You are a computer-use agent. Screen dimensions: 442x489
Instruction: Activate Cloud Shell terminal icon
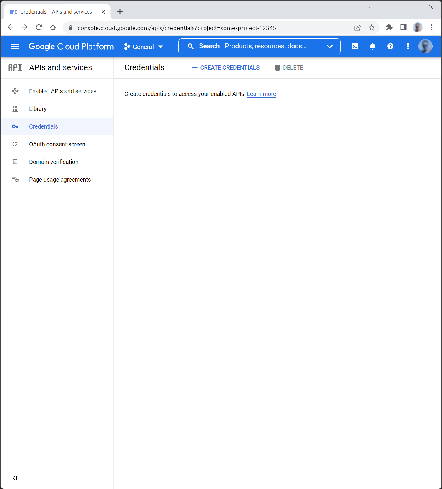(355, 46)
